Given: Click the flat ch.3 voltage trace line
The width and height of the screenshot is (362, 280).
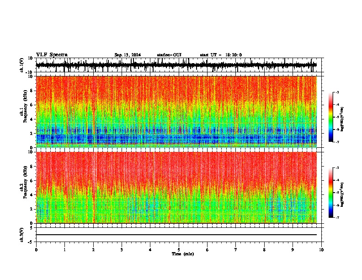Looking at the screenshot, I should [176, 235].
